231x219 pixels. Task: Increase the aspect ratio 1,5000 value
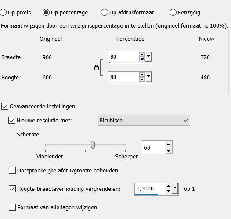(168, 187)
